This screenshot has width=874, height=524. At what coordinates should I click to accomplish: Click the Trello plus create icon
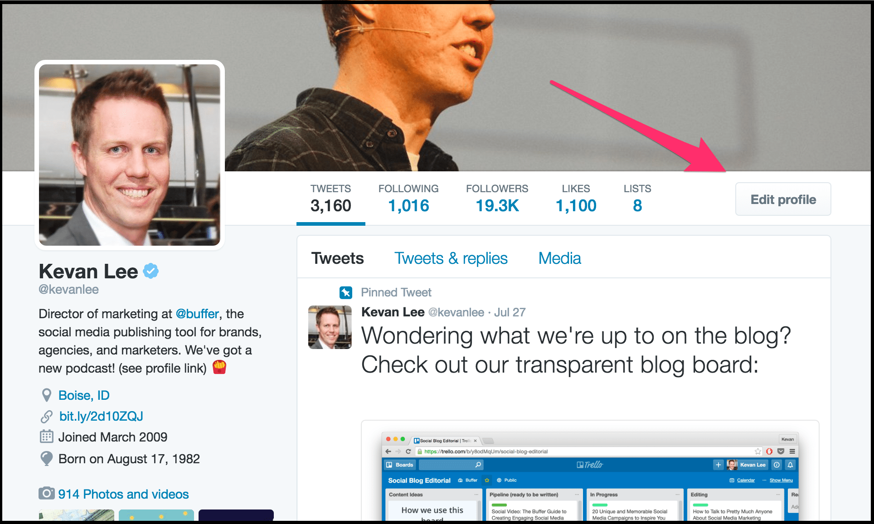(718, 465)
